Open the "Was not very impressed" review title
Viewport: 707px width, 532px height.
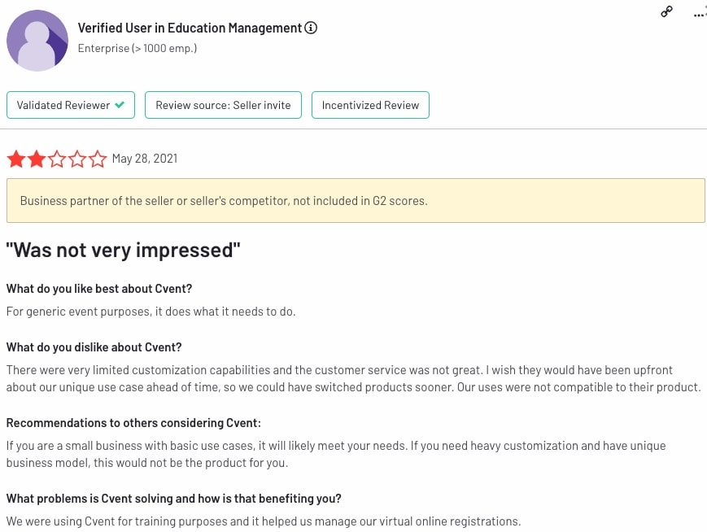(123, 250)
